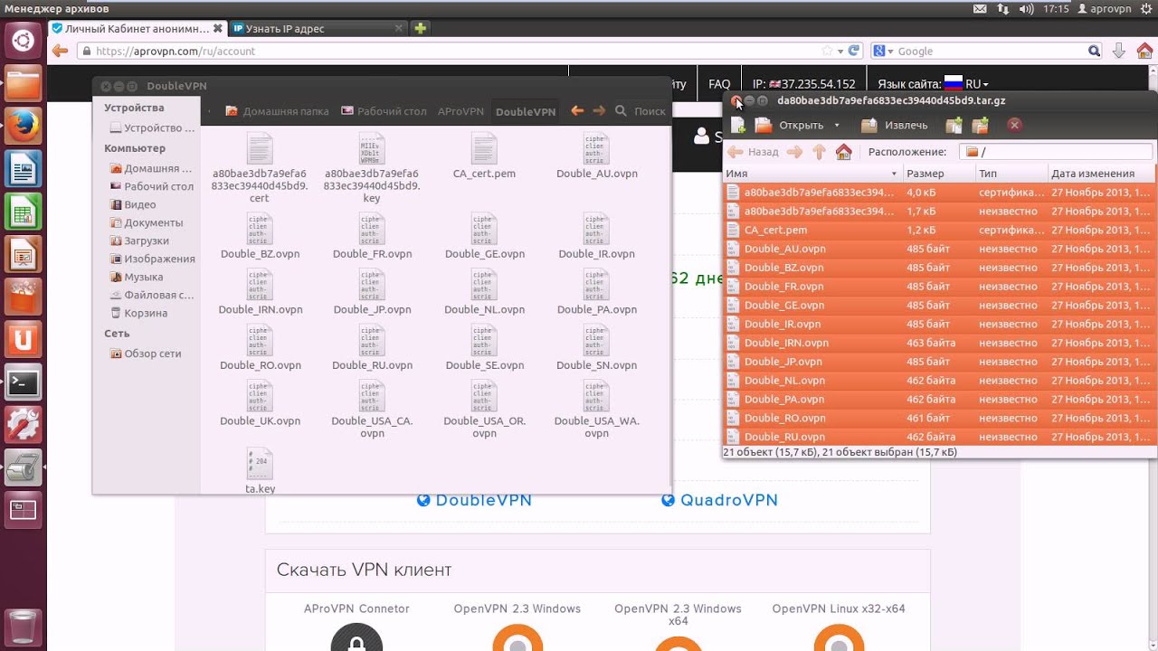Focus the Расположение path field
1158x651 pixels.
pos(1056,152)
